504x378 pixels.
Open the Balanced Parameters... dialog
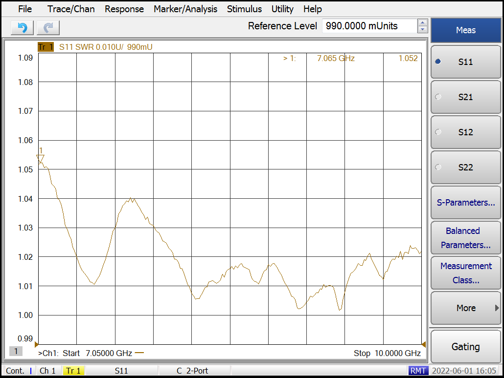(465, 238)
